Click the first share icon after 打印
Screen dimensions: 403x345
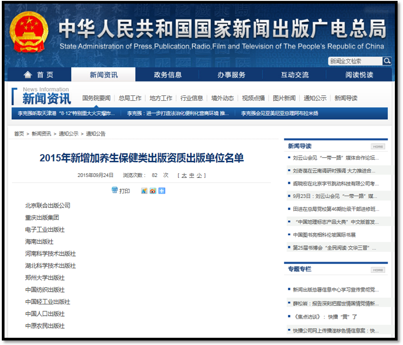tap(144, 191)
